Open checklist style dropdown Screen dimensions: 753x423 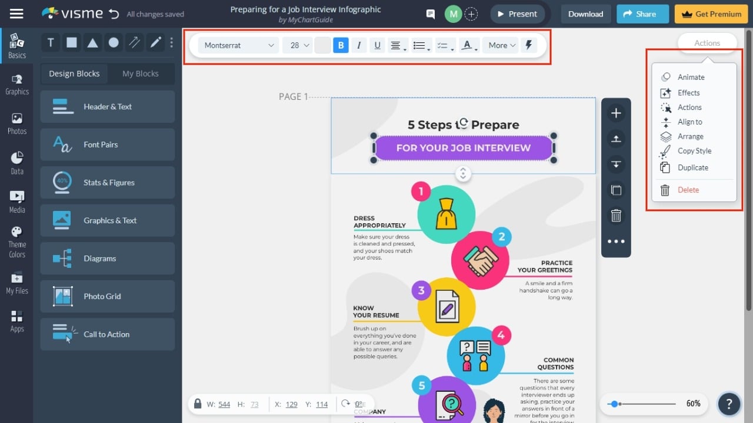pyautogui.click(x=445, y=45)
